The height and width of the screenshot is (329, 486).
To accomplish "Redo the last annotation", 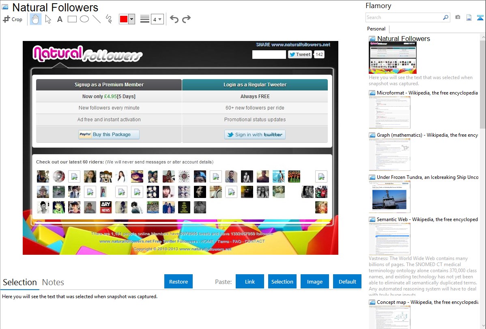I will (x=186, y=19).
